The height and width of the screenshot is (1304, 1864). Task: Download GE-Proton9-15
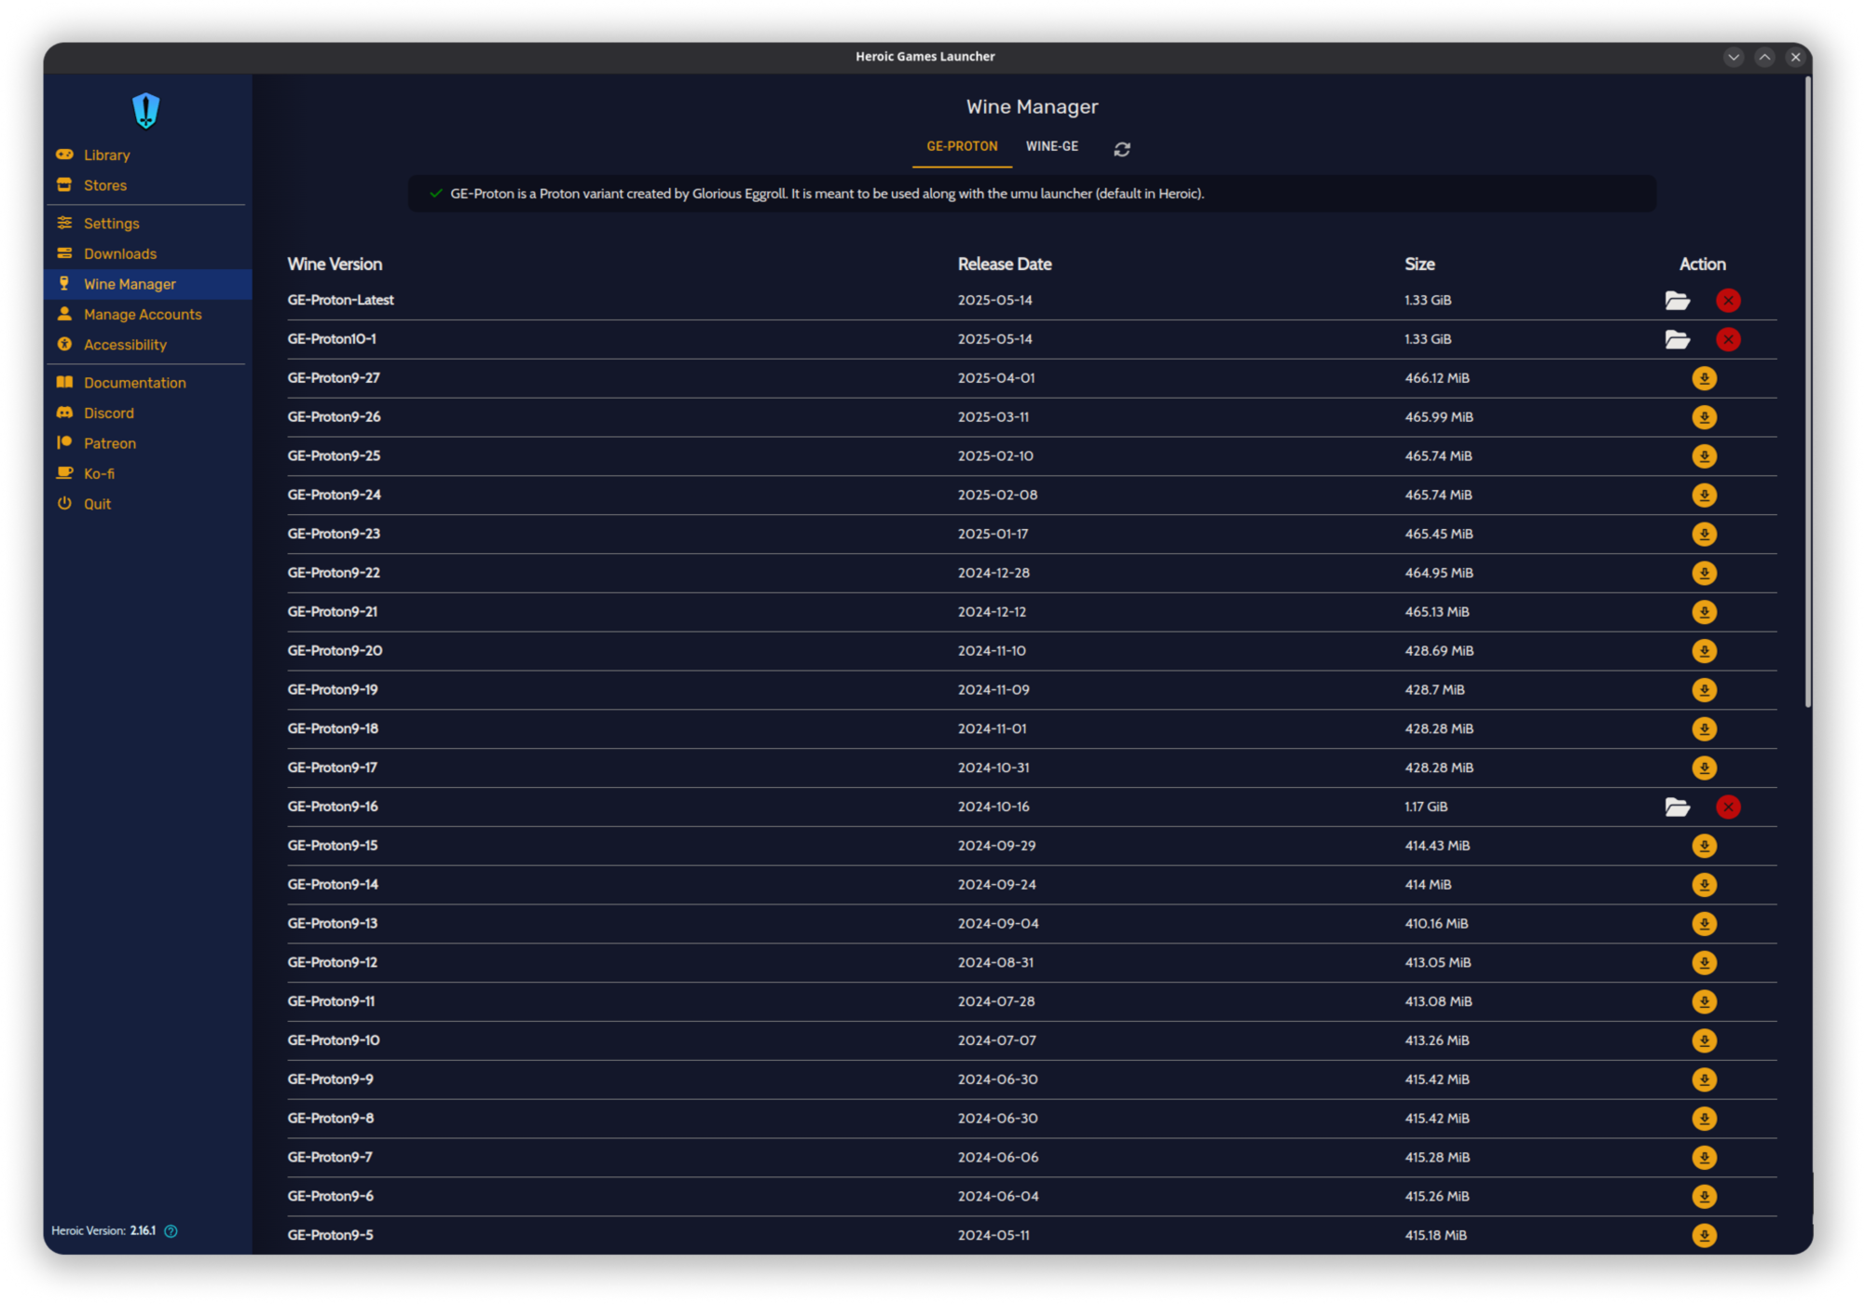(x=1705, y=846)
